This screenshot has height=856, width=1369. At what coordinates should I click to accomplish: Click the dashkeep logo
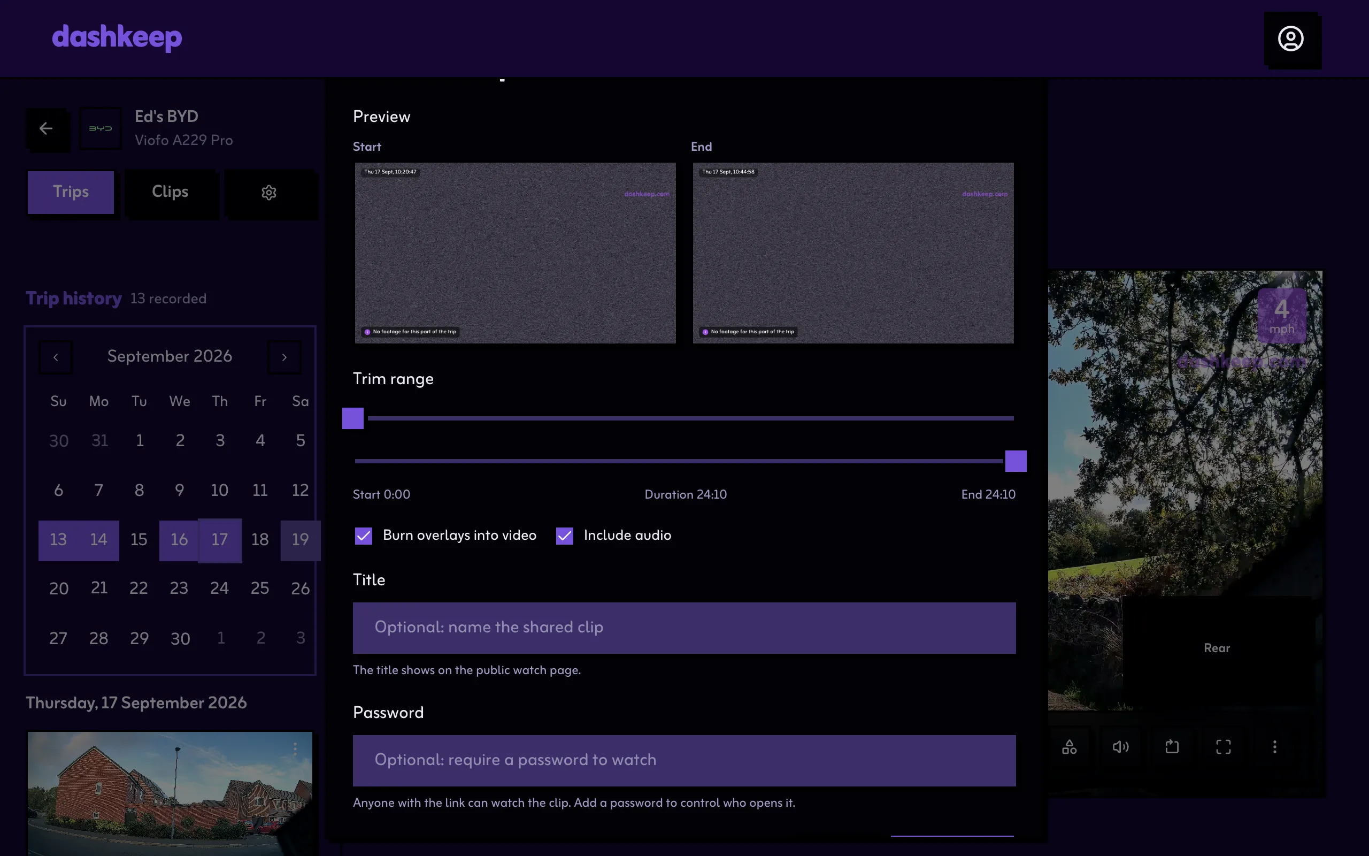point(117,37)
